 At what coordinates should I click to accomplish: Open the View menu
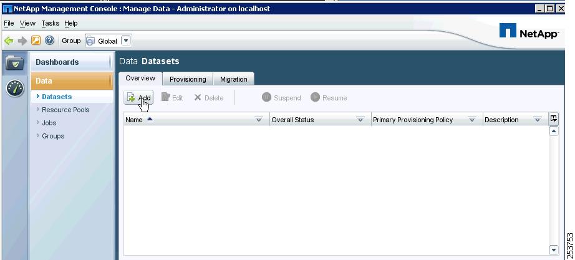pos(27,23)
